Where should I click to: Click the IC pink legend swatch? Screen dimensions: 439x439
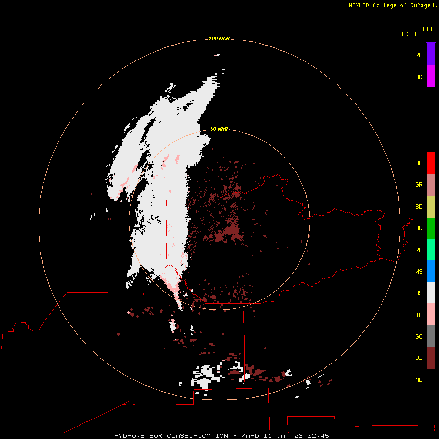tap(431, 315)
